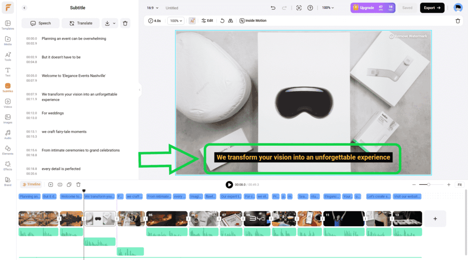
Task: Click the Export button
Action: click(x=432, y=8)
